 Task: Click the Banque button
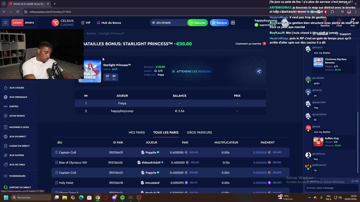219,23
